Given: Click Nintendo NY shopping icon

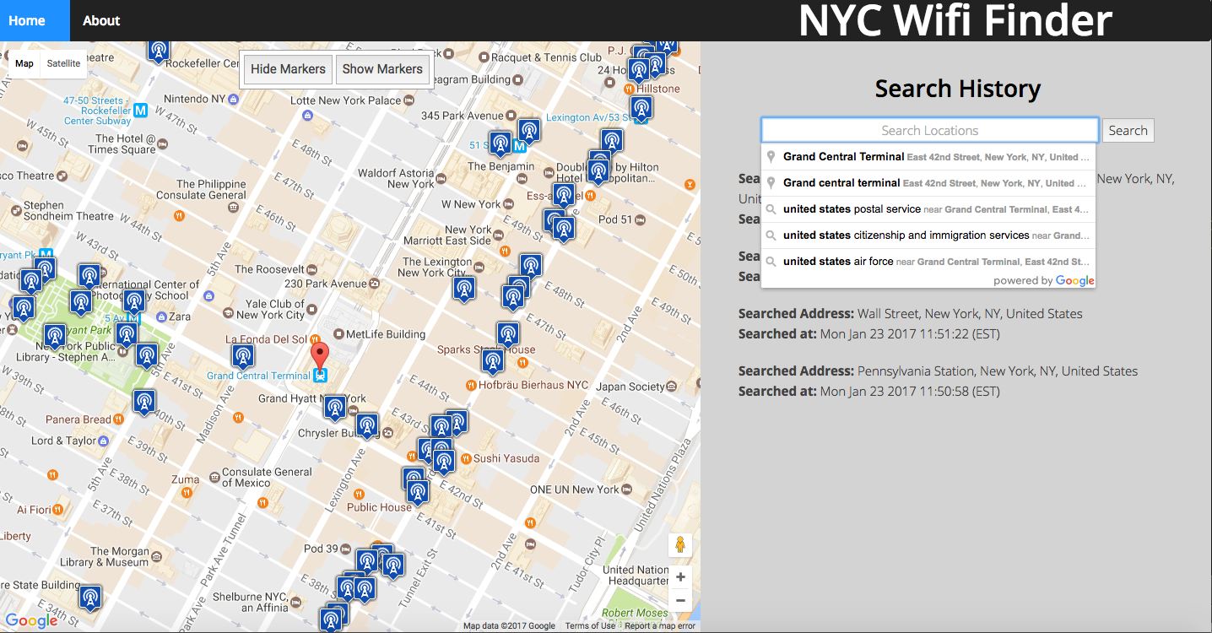Looking at the screenshot, I should click(x=235, y=99).
